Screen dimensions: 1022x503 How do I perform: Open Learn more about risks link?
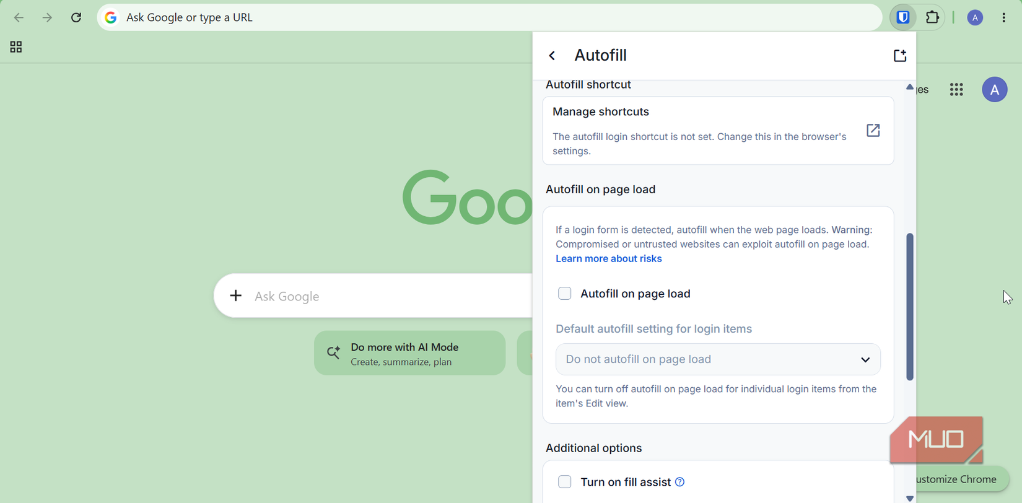[x=608, y=259]
